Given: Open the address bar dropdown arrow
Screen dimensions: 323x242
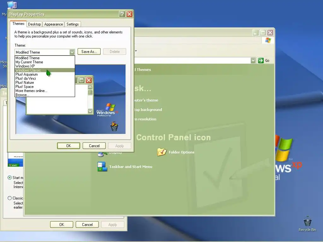Looking at the screenshot, I should (x=253, y=60).
